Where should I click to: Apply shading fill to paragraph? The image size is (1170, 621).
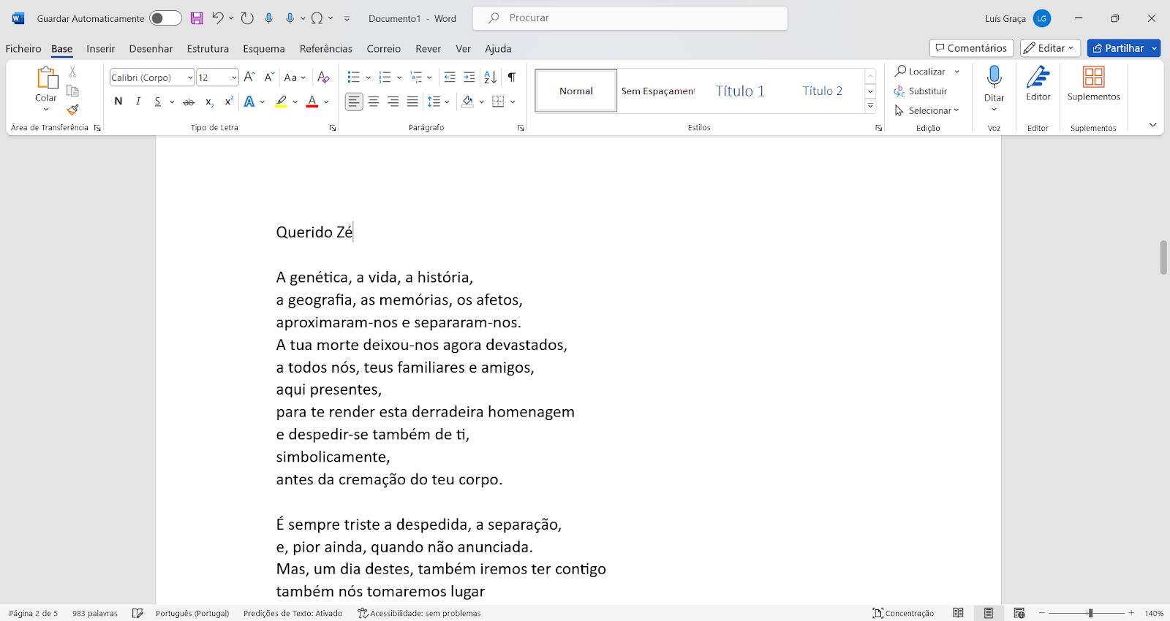(468, 102)
